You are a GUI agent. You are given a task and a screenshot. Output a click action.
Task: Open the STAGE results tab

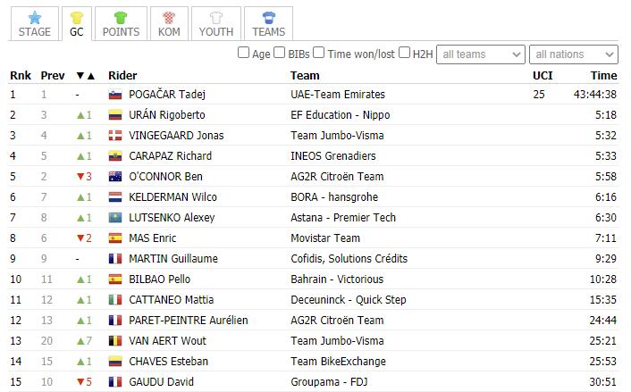pos(35,24)
